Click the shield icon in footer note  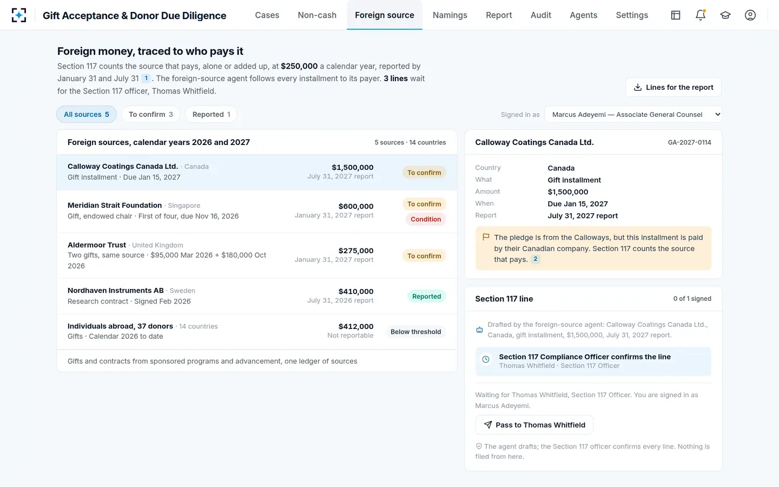[x=479, y=446]
